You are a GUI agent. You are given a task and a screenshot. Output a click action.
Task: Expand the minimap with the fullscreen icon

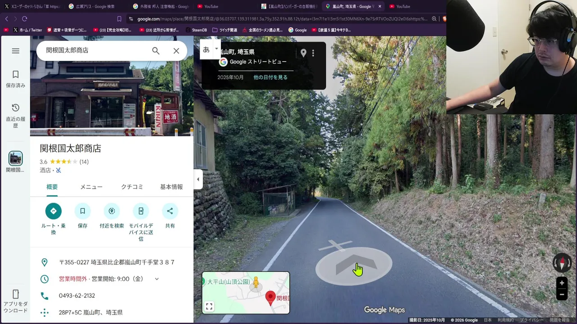209,306
